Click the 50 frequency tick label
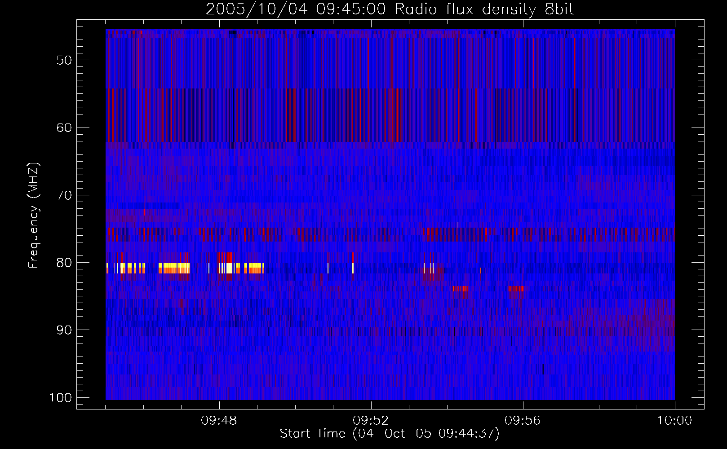The width and height of the screenshot is (727, 449). tap(64, 60)
